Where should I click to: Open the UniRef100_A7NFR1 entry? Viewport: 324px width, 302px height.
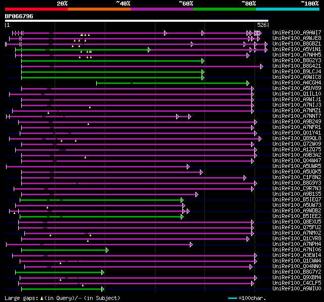click(297, 127)
